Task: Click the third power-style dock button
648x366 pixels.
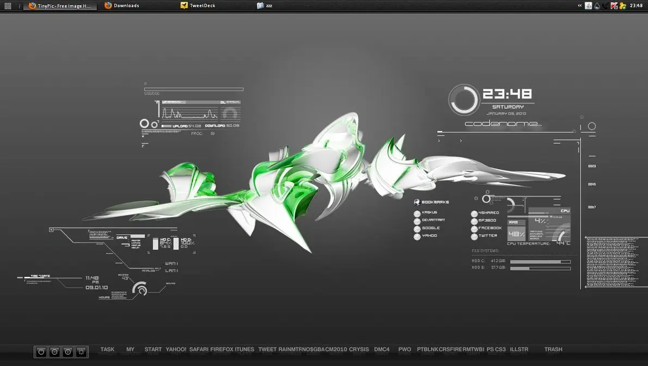Action: point(68,352)
